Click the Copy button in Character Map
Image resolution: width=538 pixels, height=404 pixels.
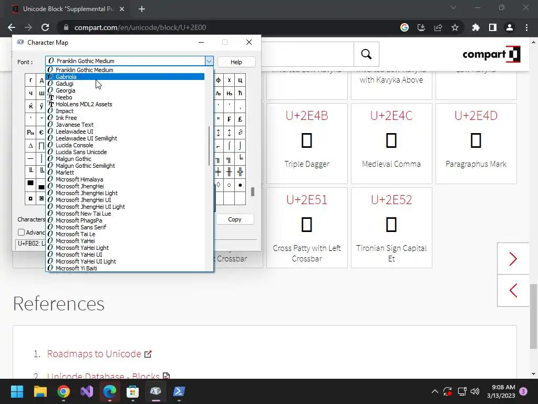tap(235, 219)
